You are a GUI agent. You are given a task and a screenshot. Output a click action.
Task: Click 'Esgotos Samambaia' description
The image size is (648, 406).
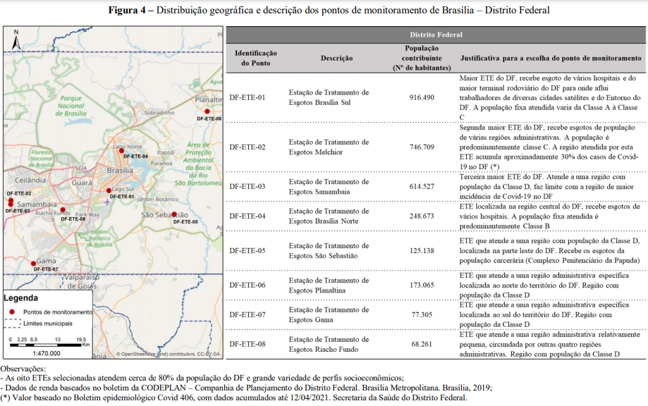tap(319, 192)
